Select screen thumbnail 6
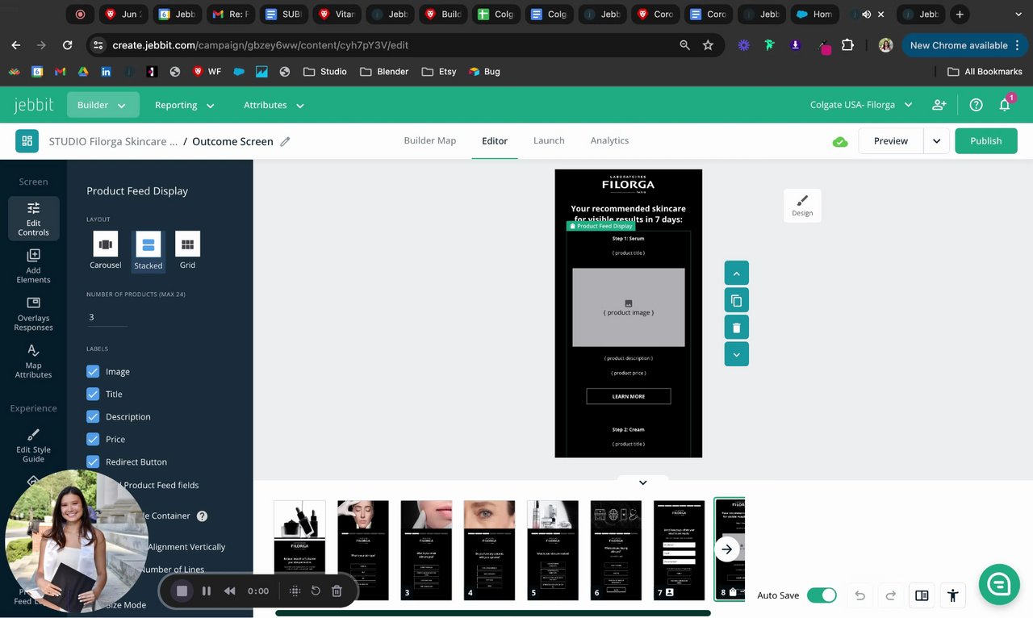 point(616,549)
